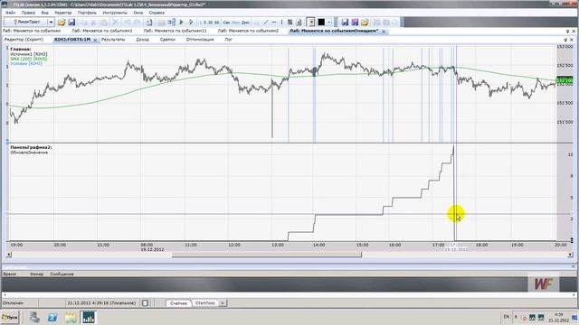Viewport: 579px width, 325px height.
Task: Click the script tree diagram icon
Action: click(171, 22)
